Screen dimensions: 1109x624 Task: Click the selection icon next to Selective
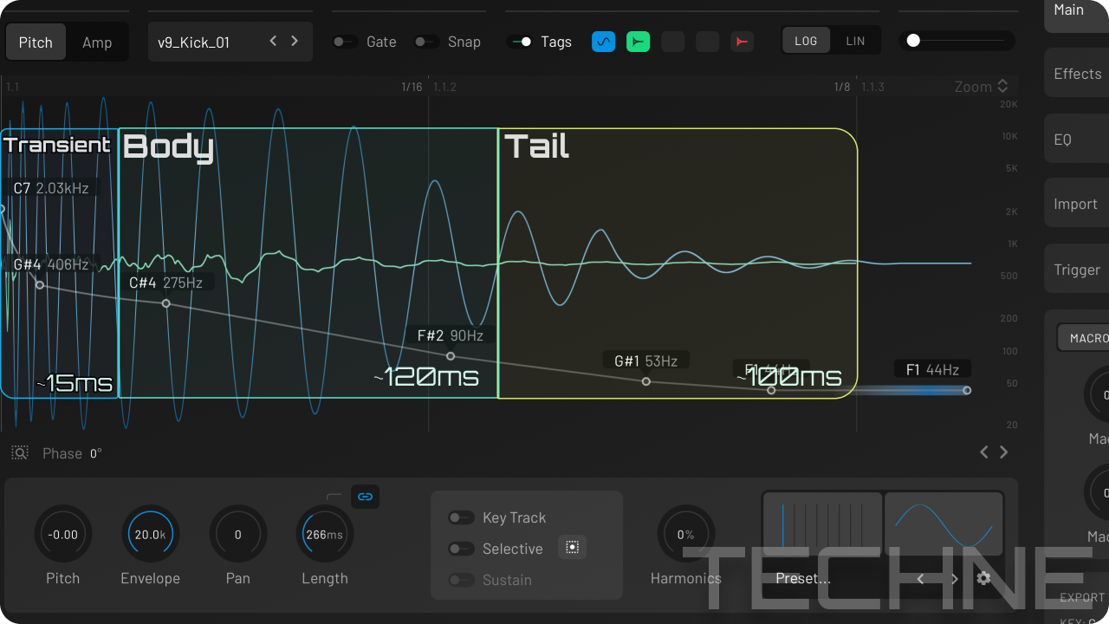click(x=572, y=548)
